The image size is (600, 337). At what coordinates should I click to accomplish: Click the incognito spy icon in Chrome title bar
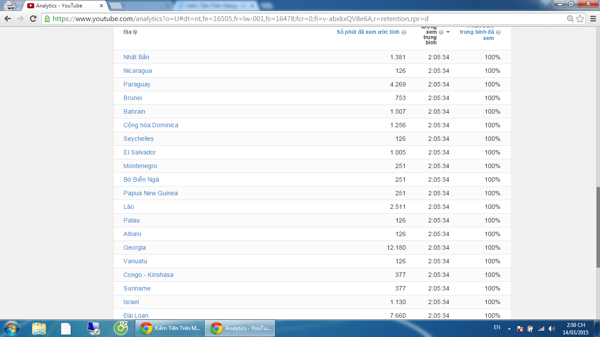tap(11, 5)
